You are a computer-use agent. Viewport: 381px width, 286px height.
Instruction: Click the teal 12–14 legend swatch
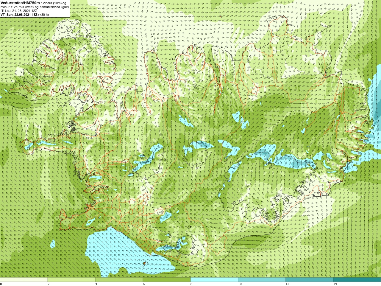pos(310,280)
